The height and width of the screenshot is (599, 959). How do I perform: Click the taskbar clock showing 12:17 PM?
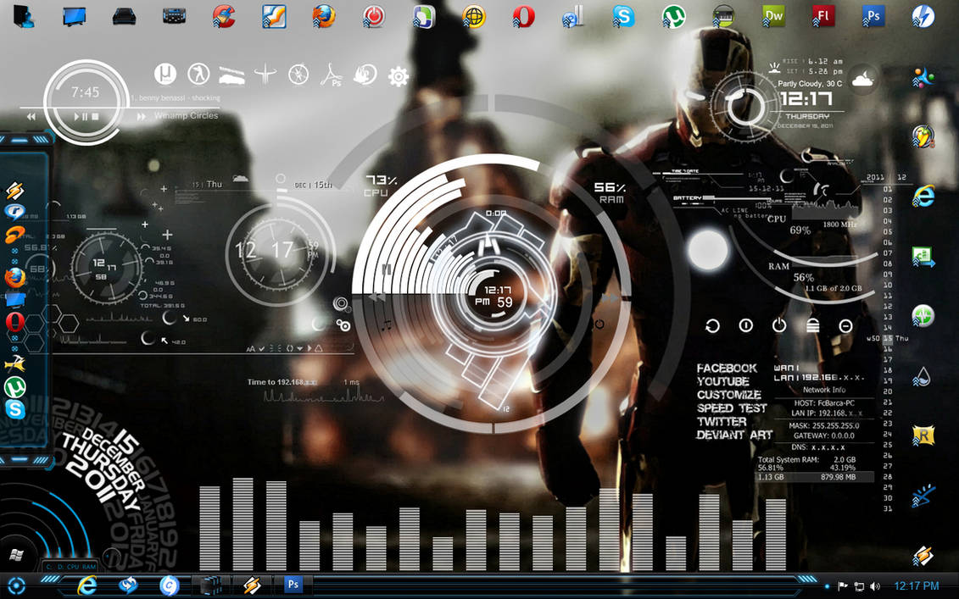click(x=917, y=586)
